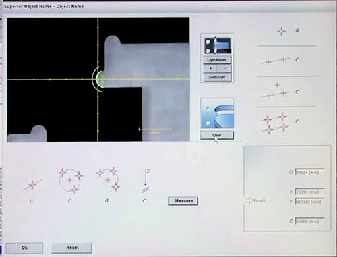Click the Clear button
Screen dimensions: 337x257
pos(217,135)
